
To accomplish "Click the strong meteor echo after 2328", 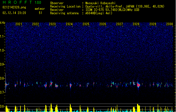I will [x=139, y=85].
